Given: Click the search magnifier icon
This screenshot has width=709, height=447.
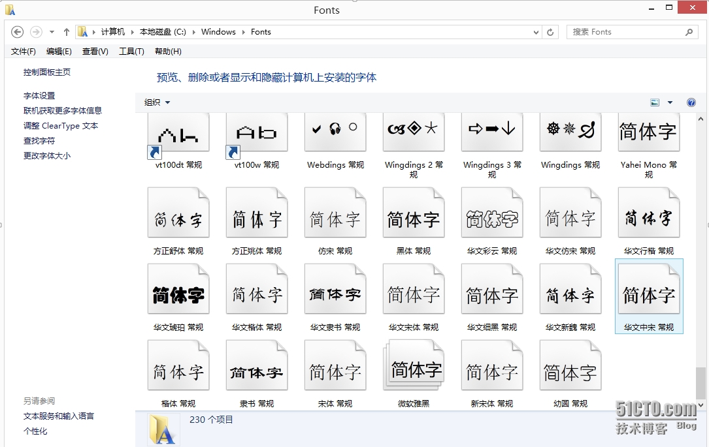Looking at the screenshot, I should pos(689,32).
